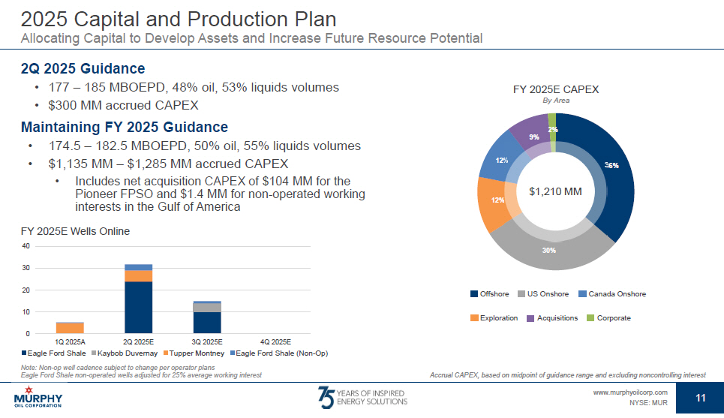The image size is (724, 418).
Task: Select the 2Q 2025E stacked bar
Action: (138, 300)
